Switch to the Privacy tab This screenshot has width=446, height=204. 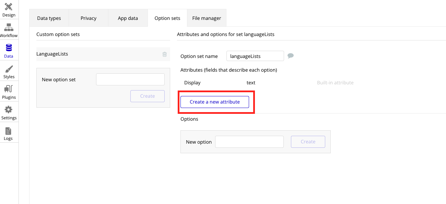pyautogui.click(x=89, y=18)
